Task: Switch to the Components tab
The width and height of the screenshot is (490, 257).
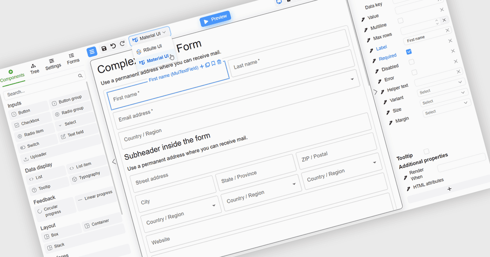Action: click(x=12, y=76)
